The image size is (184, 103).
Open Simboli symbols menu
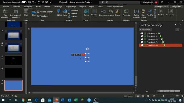[x=161, y=13]
